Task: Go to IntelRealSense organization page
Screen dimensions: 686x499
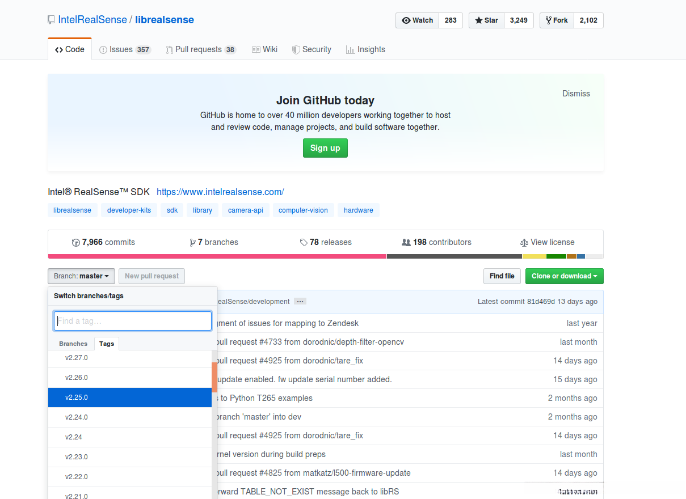Action: 92,20
